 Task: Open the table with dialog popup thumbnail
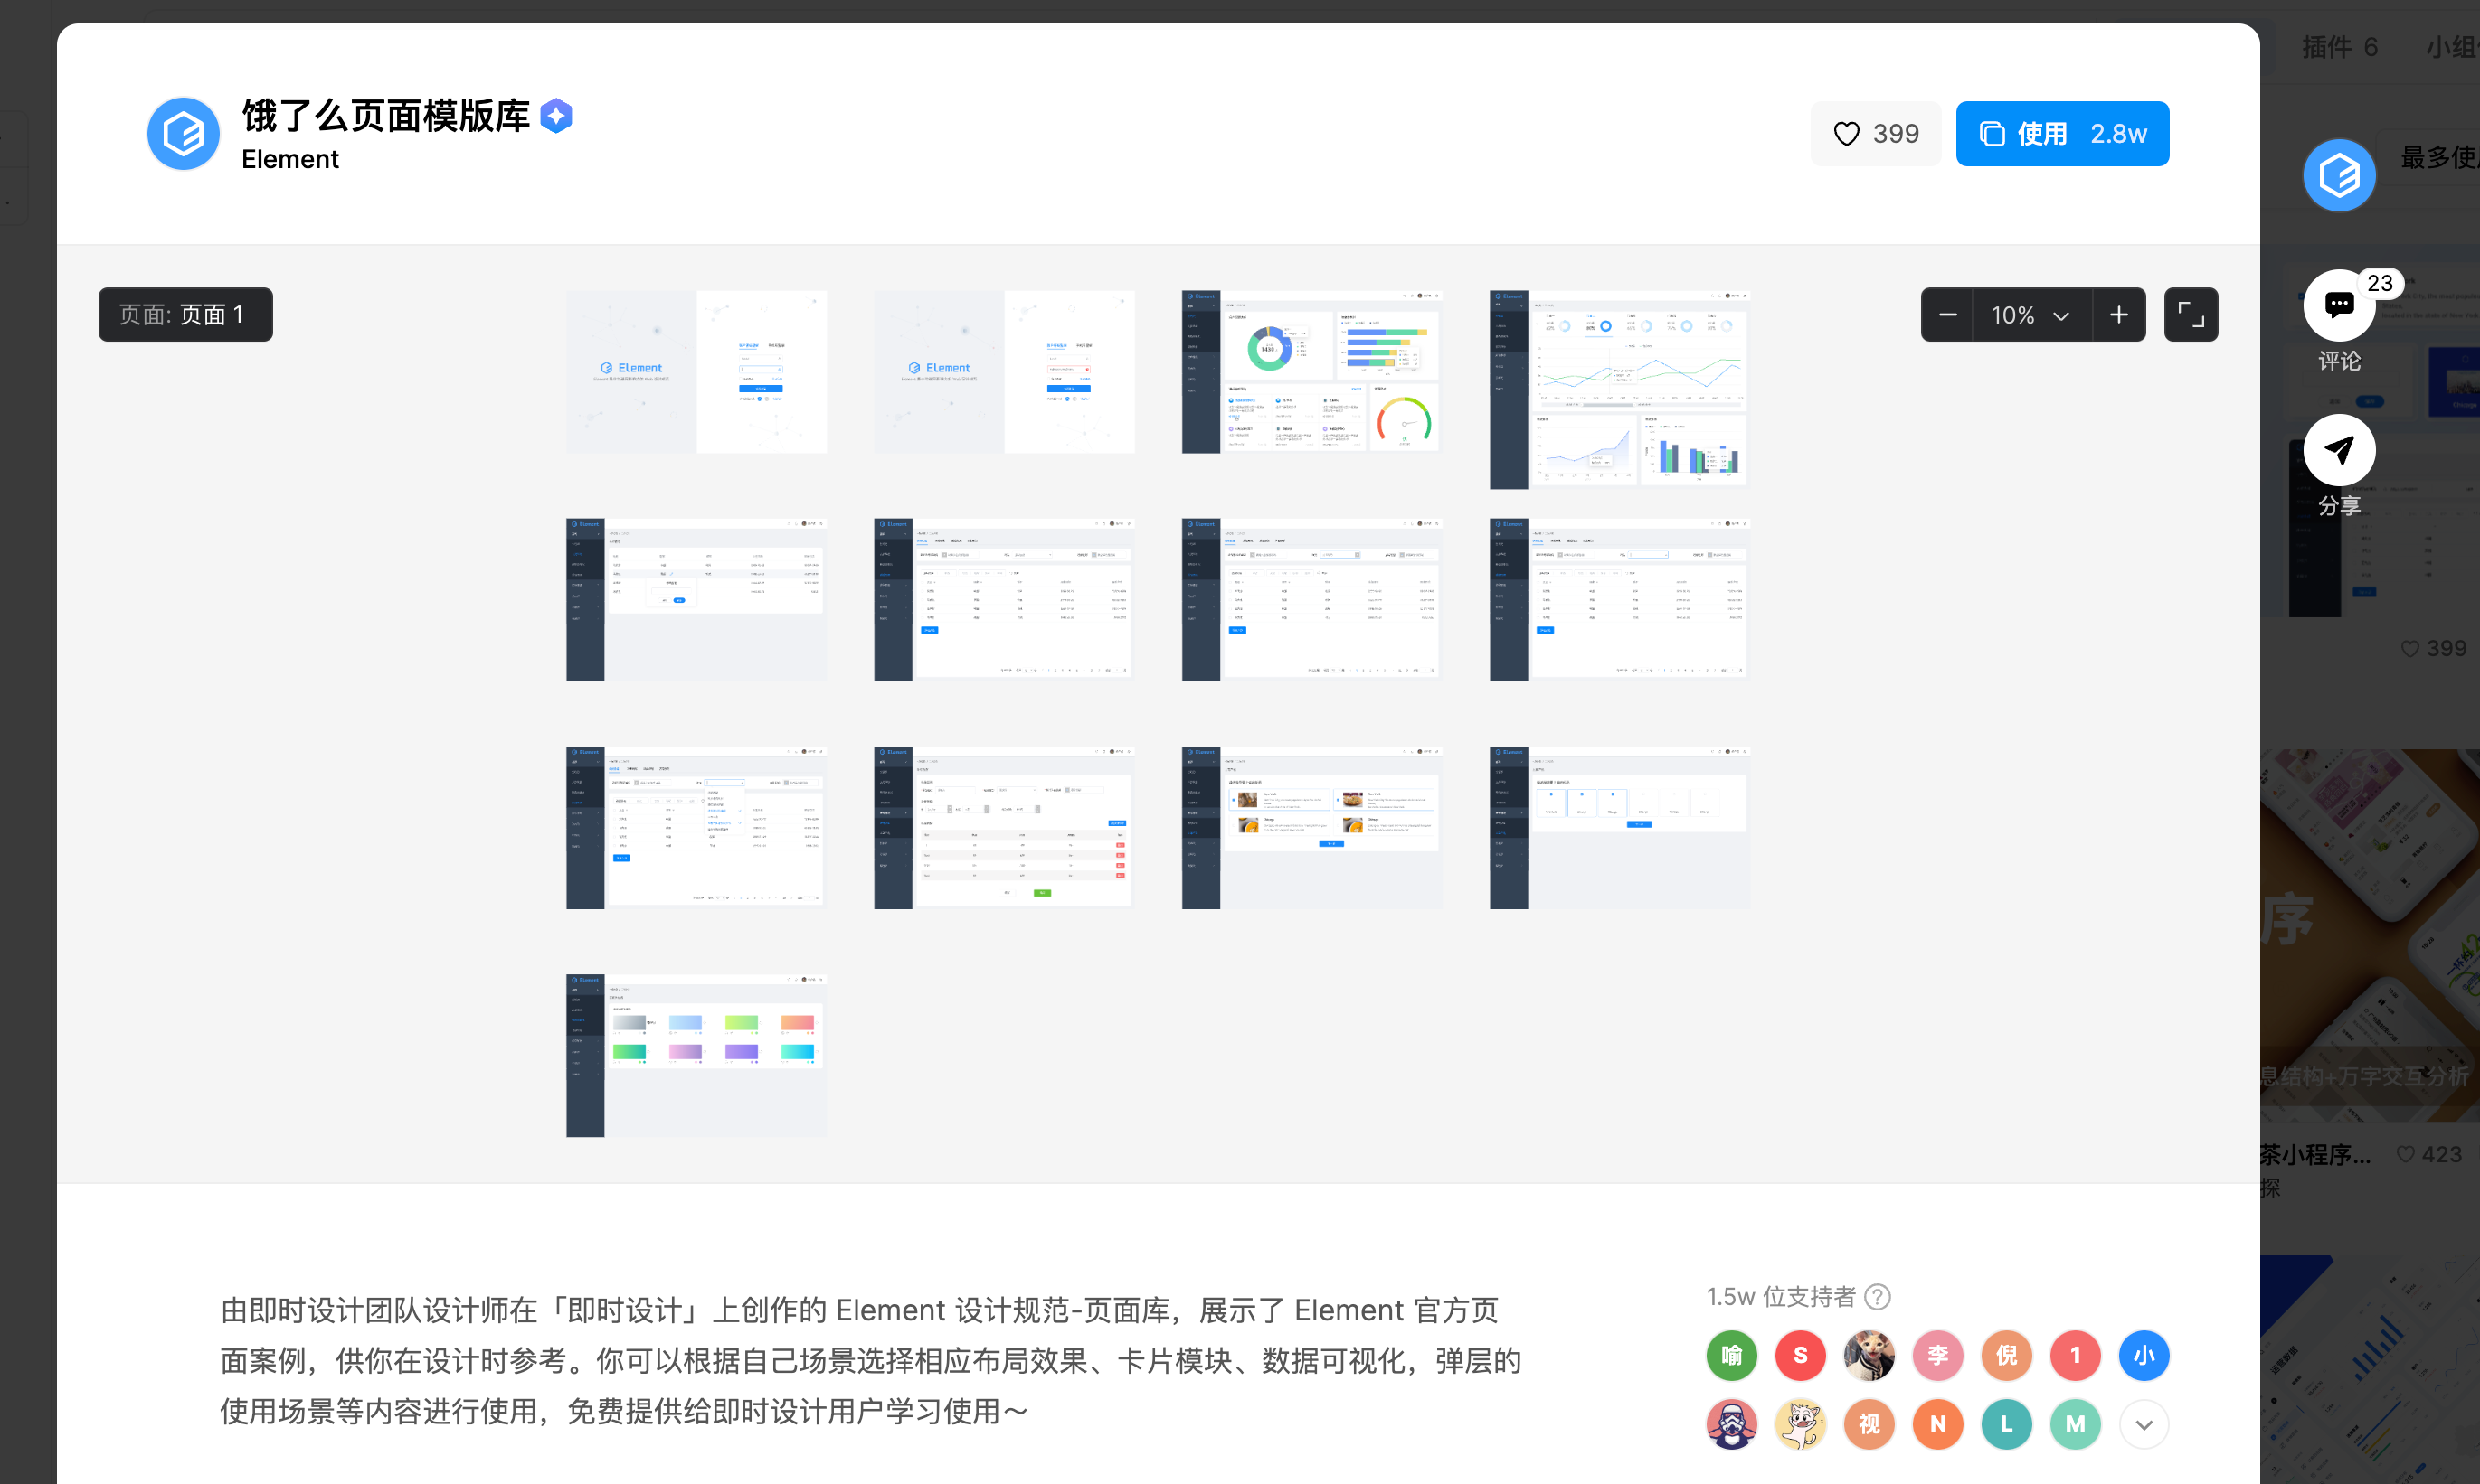pos(696,600)
